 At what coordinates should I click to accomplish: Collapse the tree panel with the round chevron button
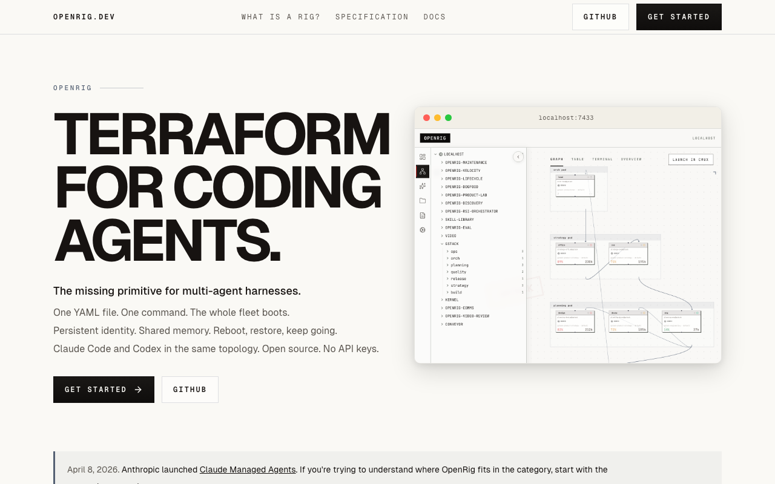tap(518, 157)
